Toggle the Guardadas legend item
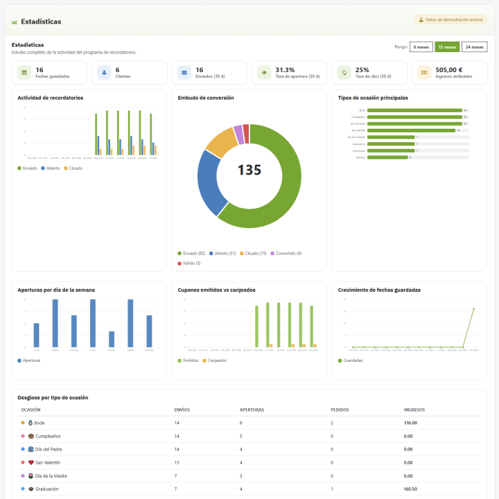Screen dimensions: 499x499 coord(351,360)
